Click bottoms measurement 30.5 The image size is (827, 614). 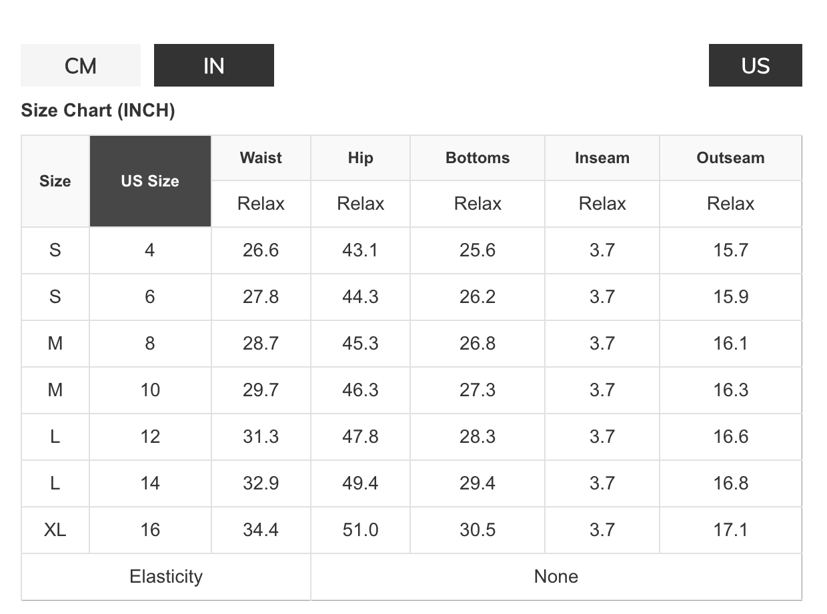[x=478, y=529]
